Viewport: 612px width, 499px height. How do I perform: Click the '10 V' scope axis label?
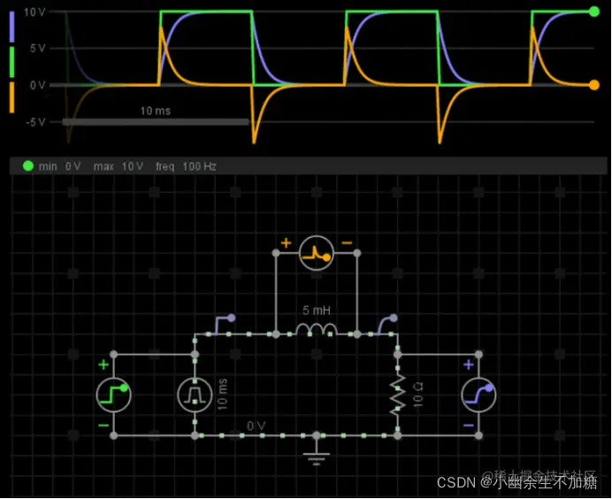(34, 12)
